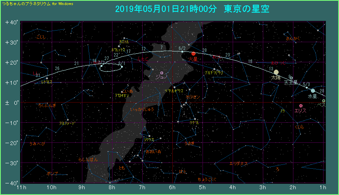Click the +40° declination axis label
339x195 pixels.
[12, 22]
